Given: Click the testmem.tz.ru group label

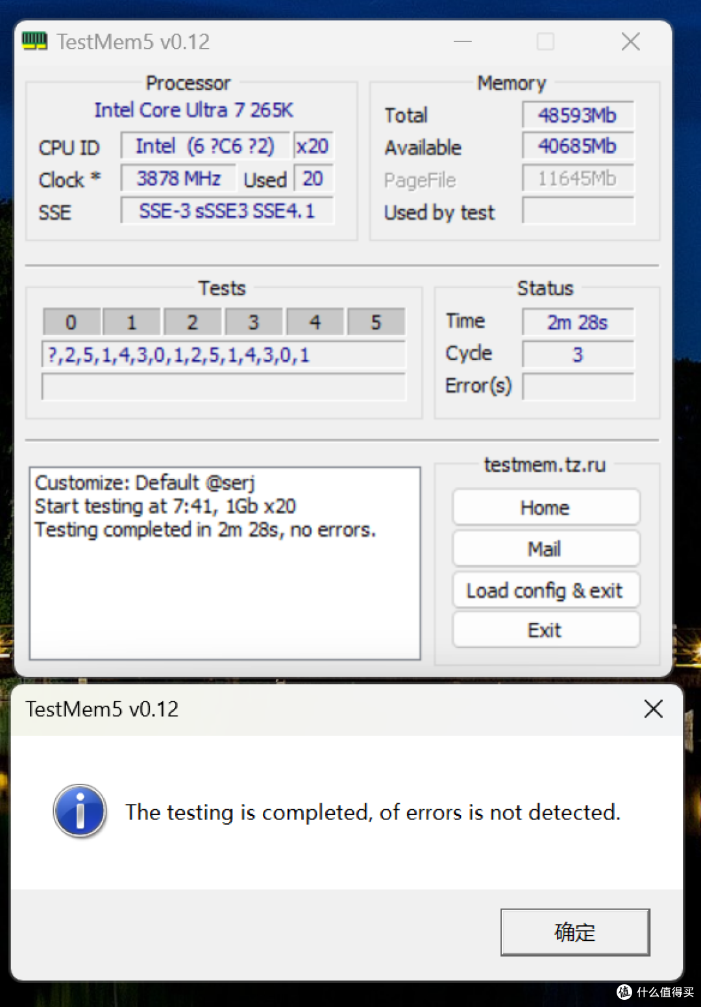Looking at the screenshot, I should 545,465.
